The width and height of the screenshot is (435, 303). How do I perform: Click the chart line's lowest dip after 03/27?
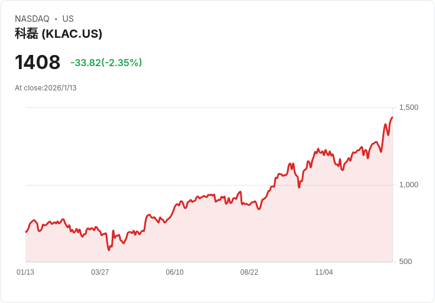click(x=109, y=250)
